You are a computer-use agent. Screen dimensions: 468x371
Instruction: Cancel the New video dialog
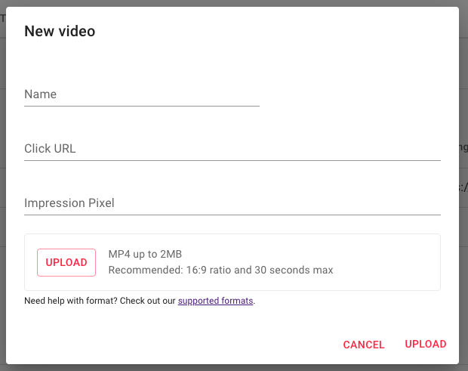[364, 345]
